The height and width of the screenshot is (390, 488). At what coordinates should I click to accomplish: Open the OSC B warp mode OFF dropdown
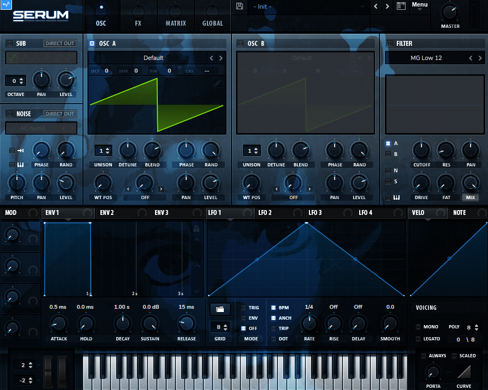pyautogui.click(x=294, y=197)
